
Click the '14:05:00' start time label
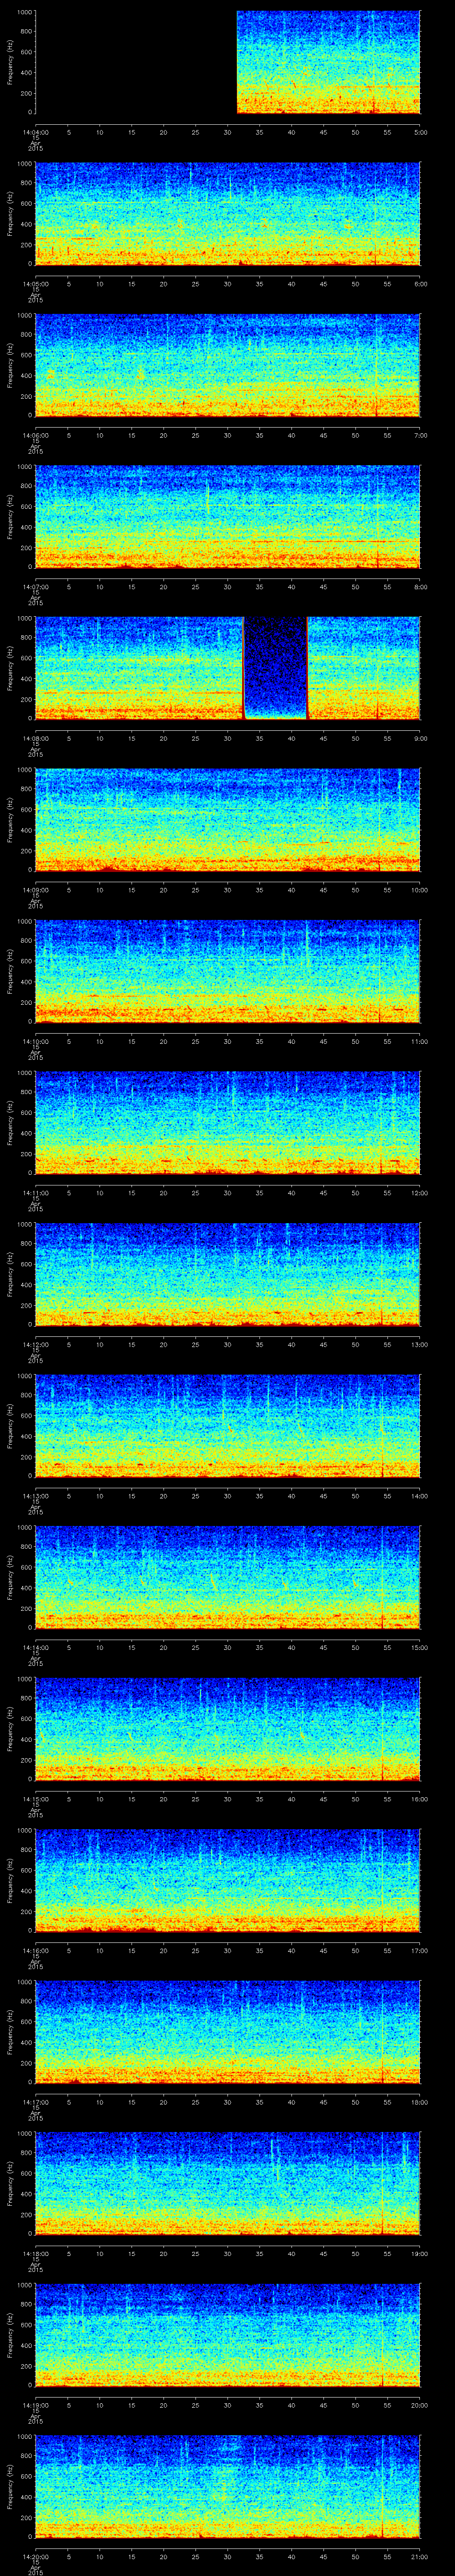click(35, 284)
